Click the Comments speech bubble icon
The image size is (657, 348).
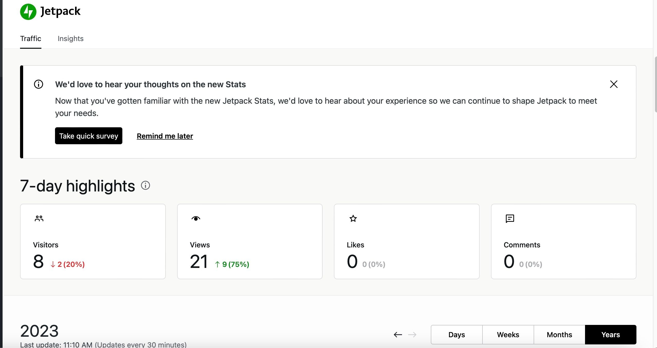point(510,218)
